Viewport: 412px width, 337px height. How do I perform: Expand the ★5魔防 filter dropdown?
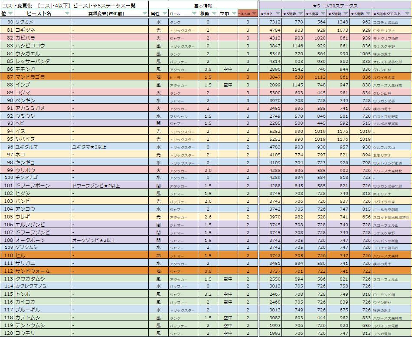click(x=368, y=14)
